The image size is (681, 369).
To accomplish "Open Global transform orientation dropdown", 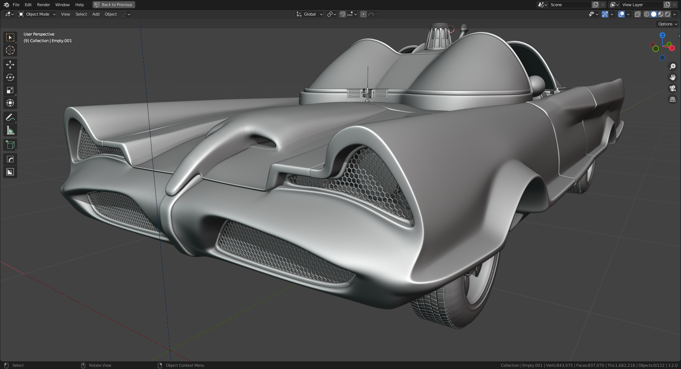I will tap(309, 14).
